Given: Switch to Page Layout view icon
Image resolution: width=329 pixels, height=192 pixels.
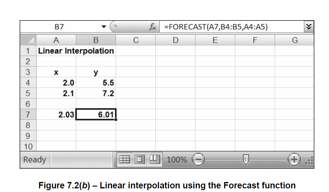Looking at the screenshot, I should coord(140,159).
